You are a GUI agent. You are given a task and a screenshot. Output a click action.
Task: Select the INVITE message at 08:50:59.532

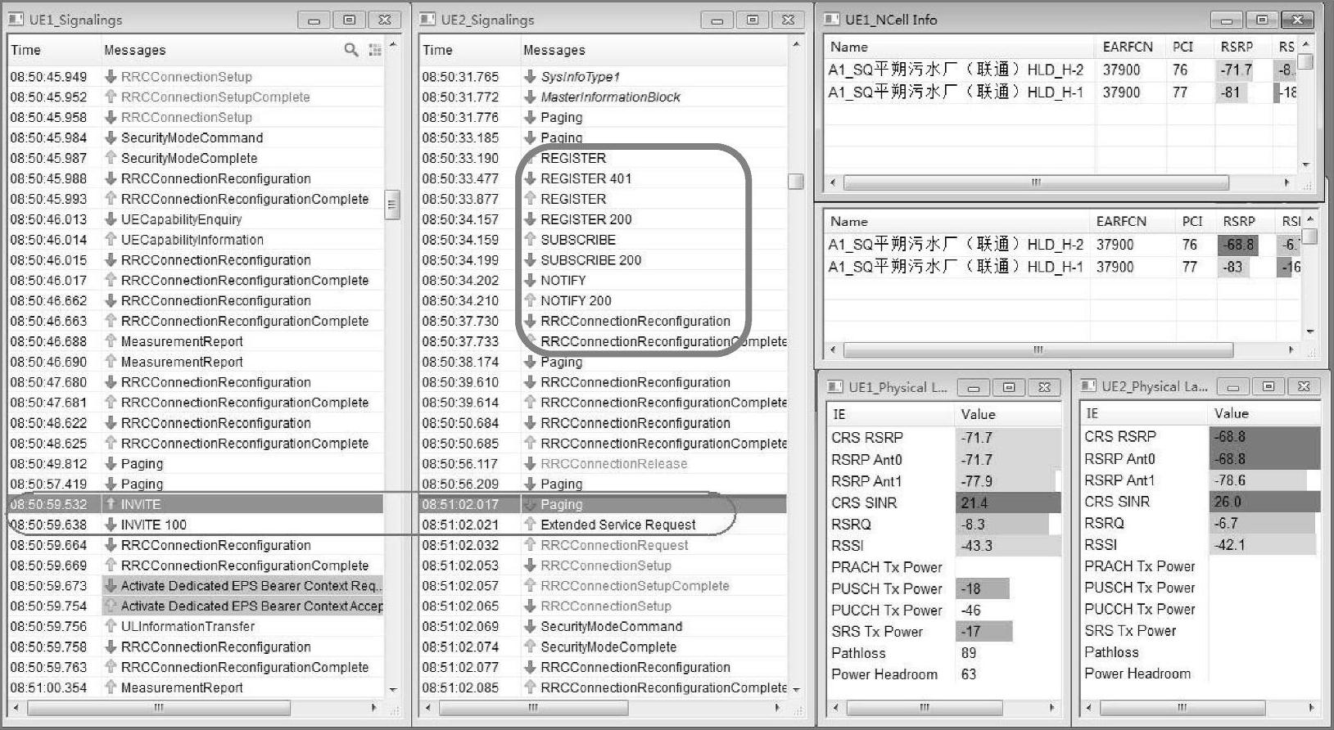coord(196,504)
